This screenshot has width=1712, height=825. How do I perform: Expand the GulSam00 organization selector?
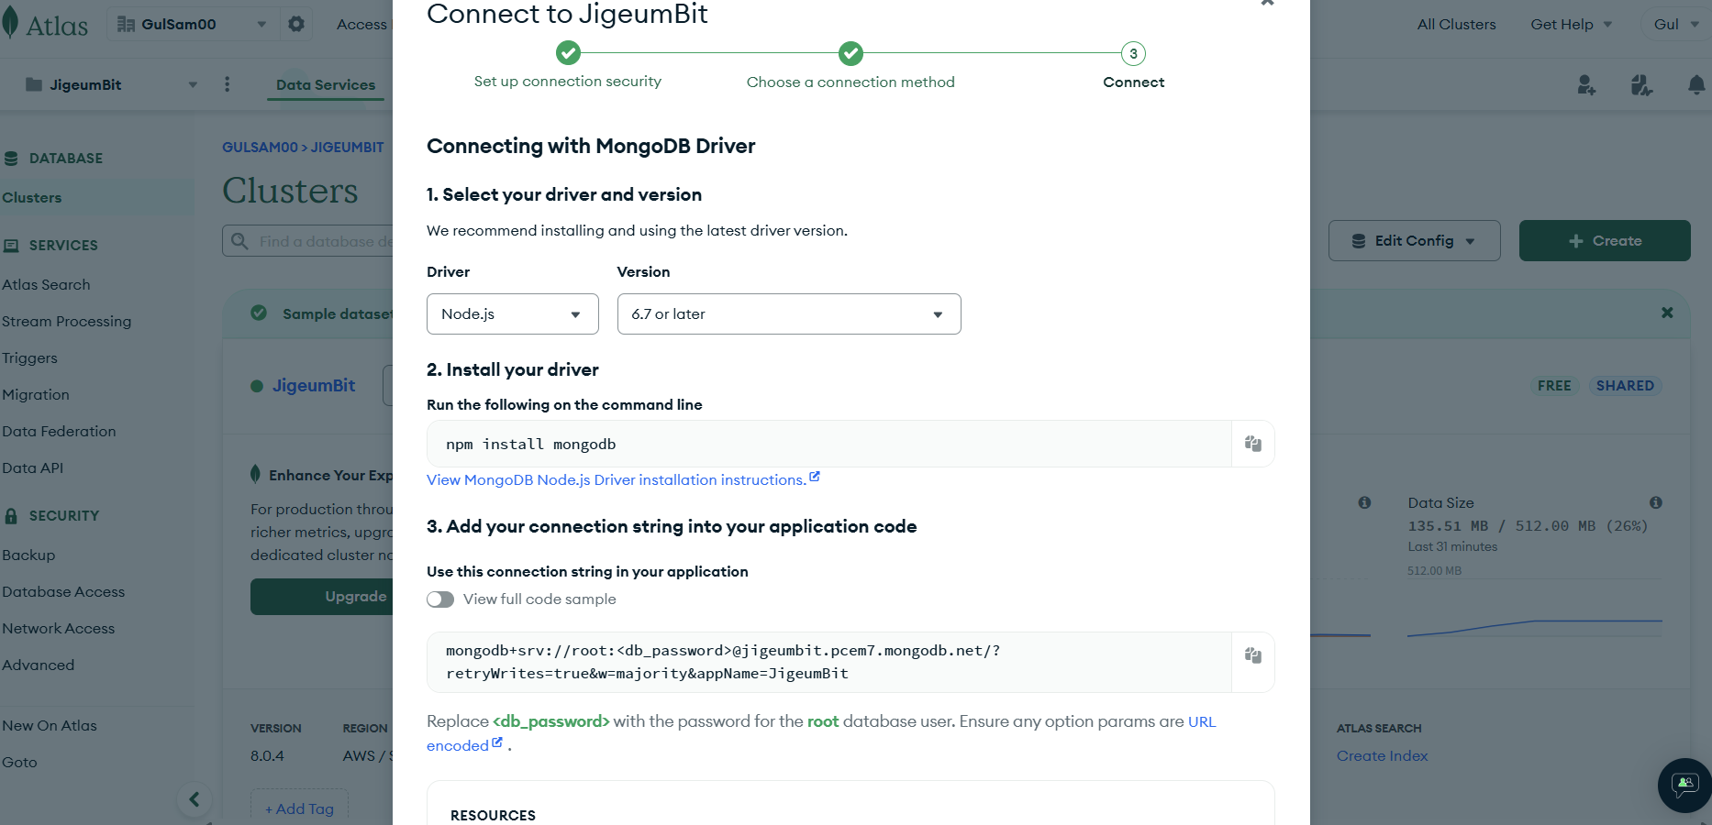tap(192, 24)
